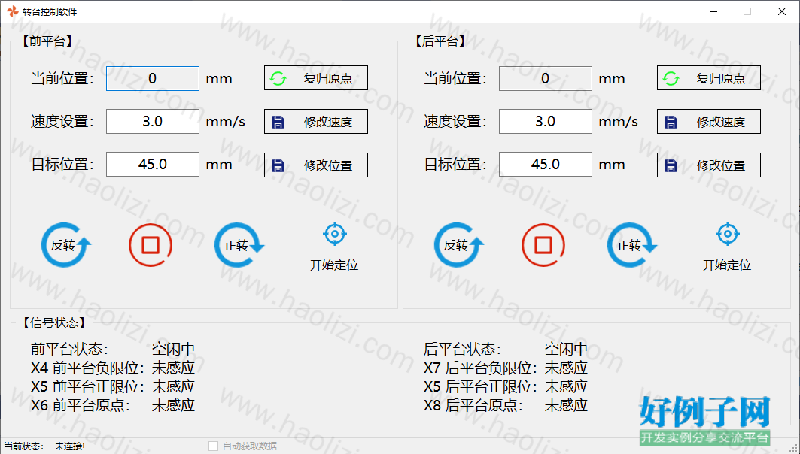Click the 【信号状态】 group title
Image resolution: width=800 pixels, height=454 pixels.
pyautogui.click(x=53, y=322)
